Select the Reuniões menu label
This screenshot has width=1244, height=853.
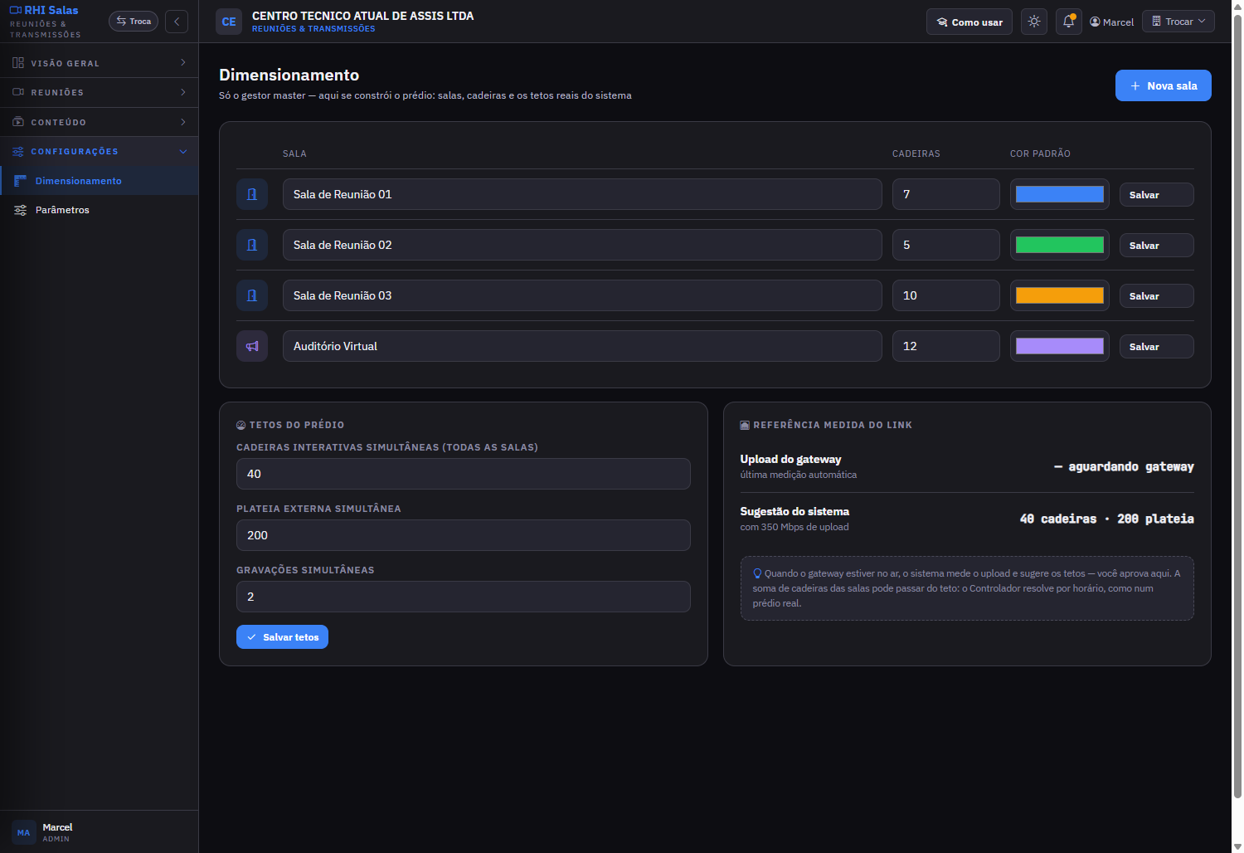[57, 92]
